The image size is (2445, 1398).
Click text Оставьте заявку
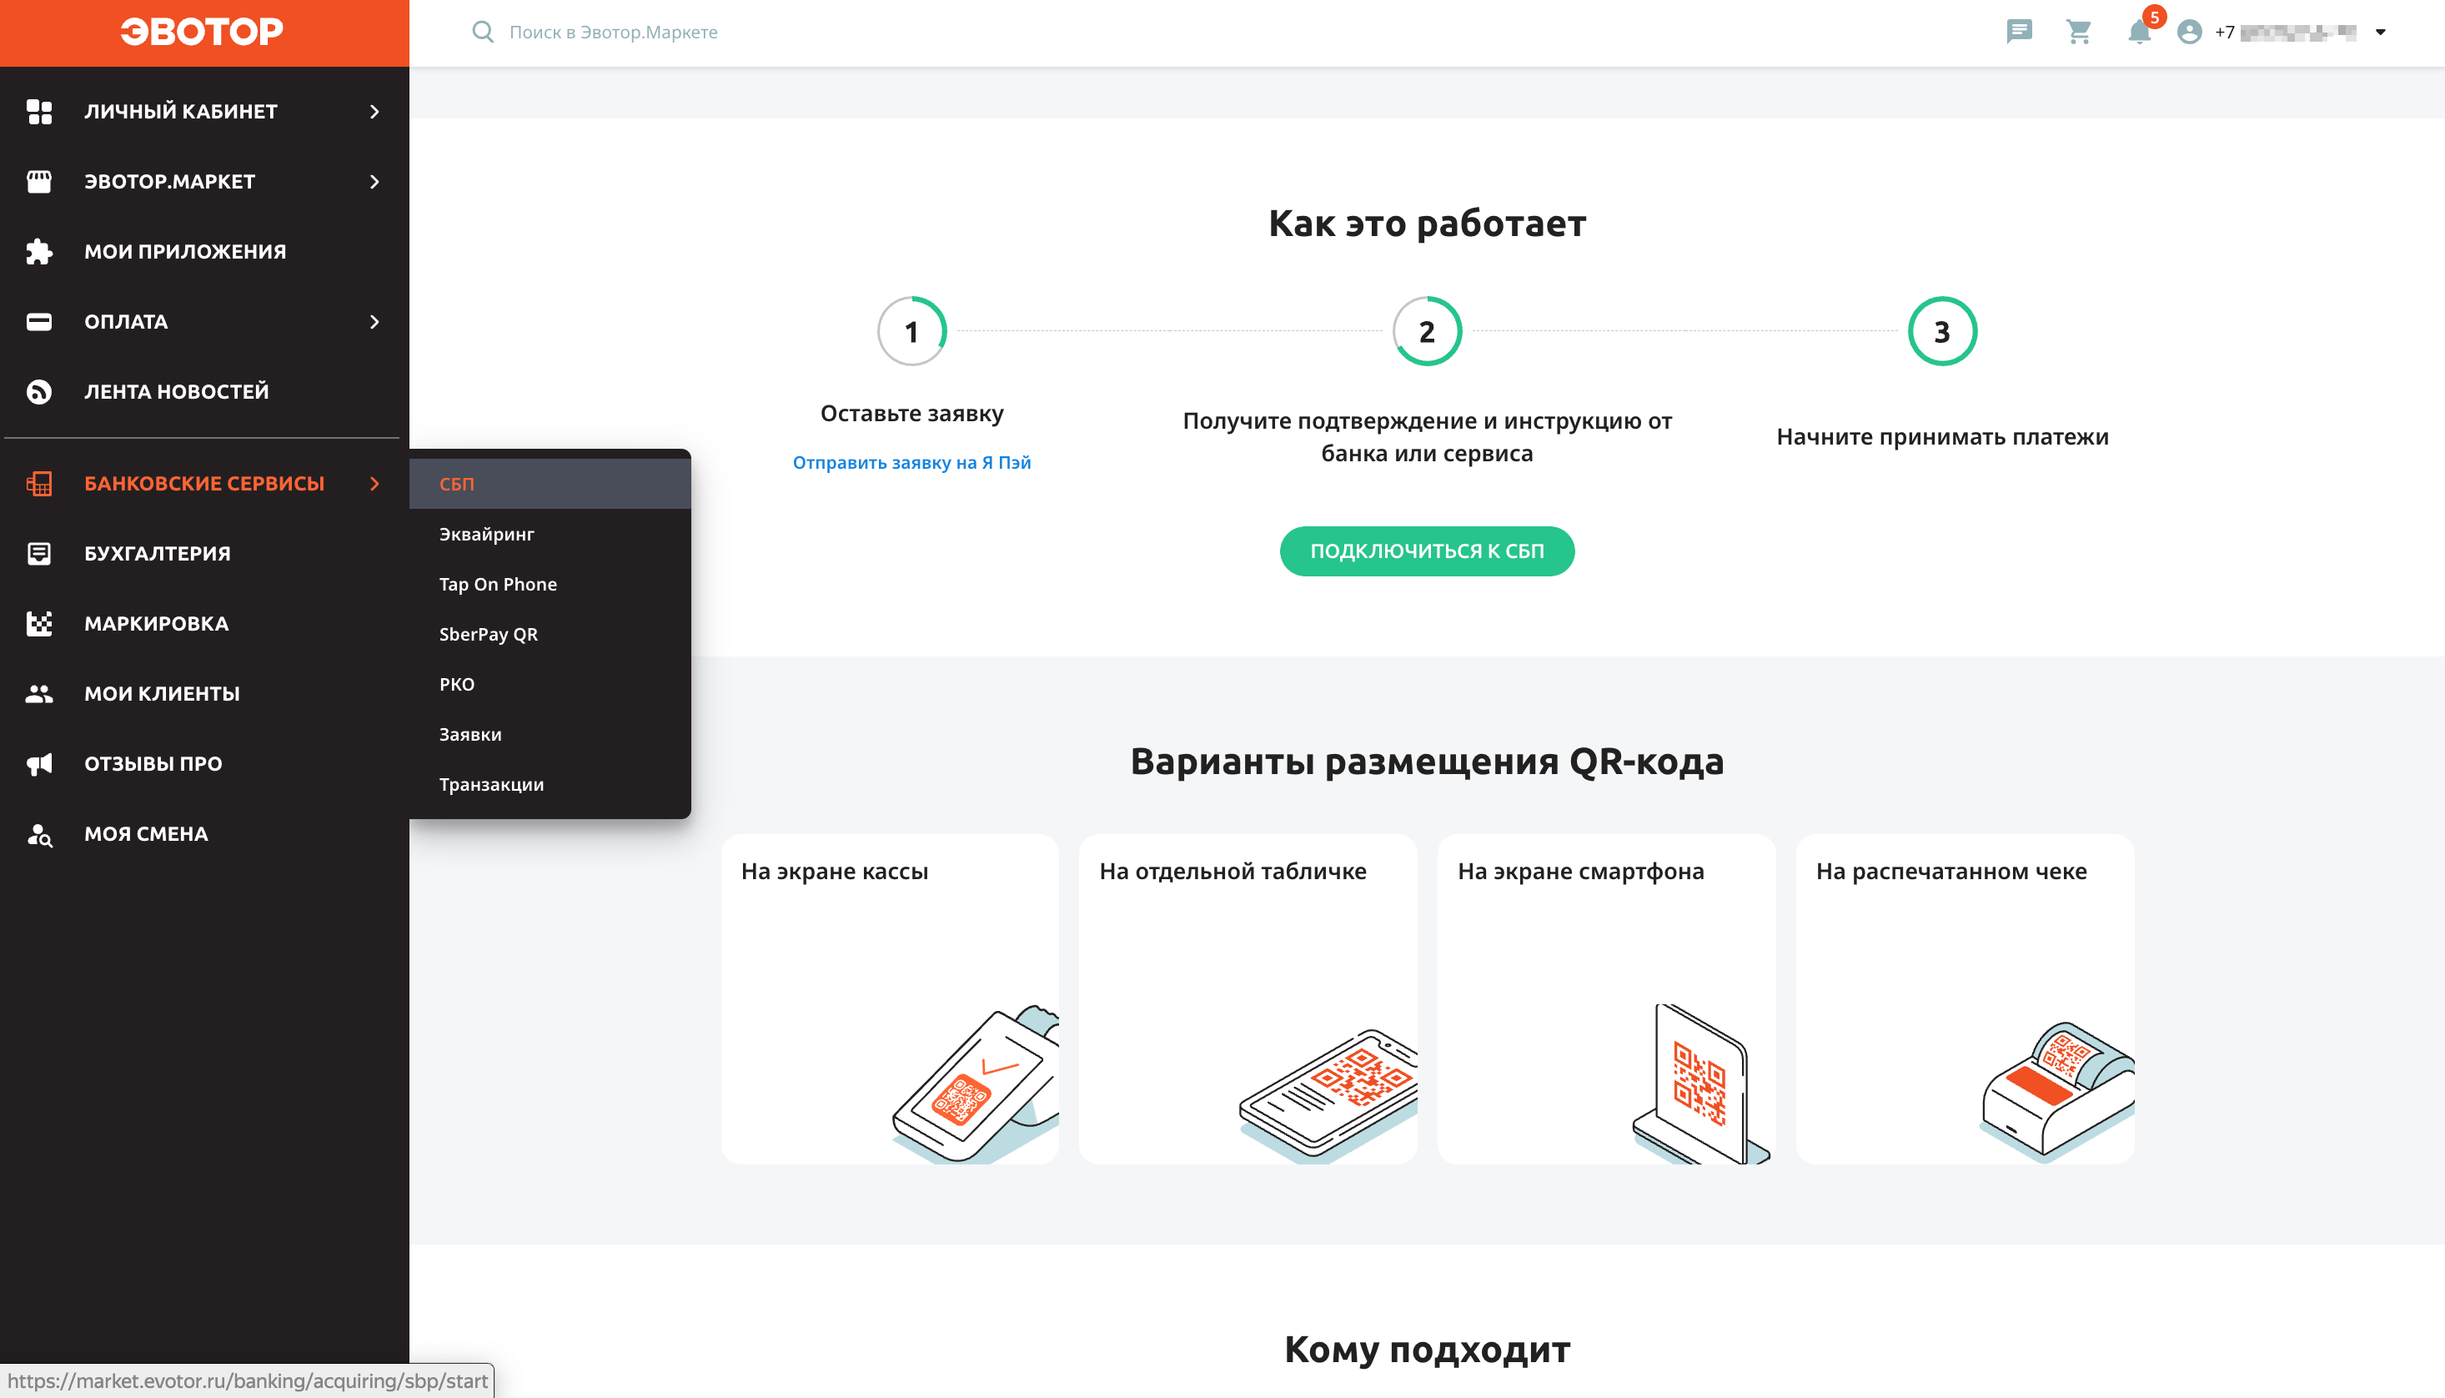click(911, 414)
